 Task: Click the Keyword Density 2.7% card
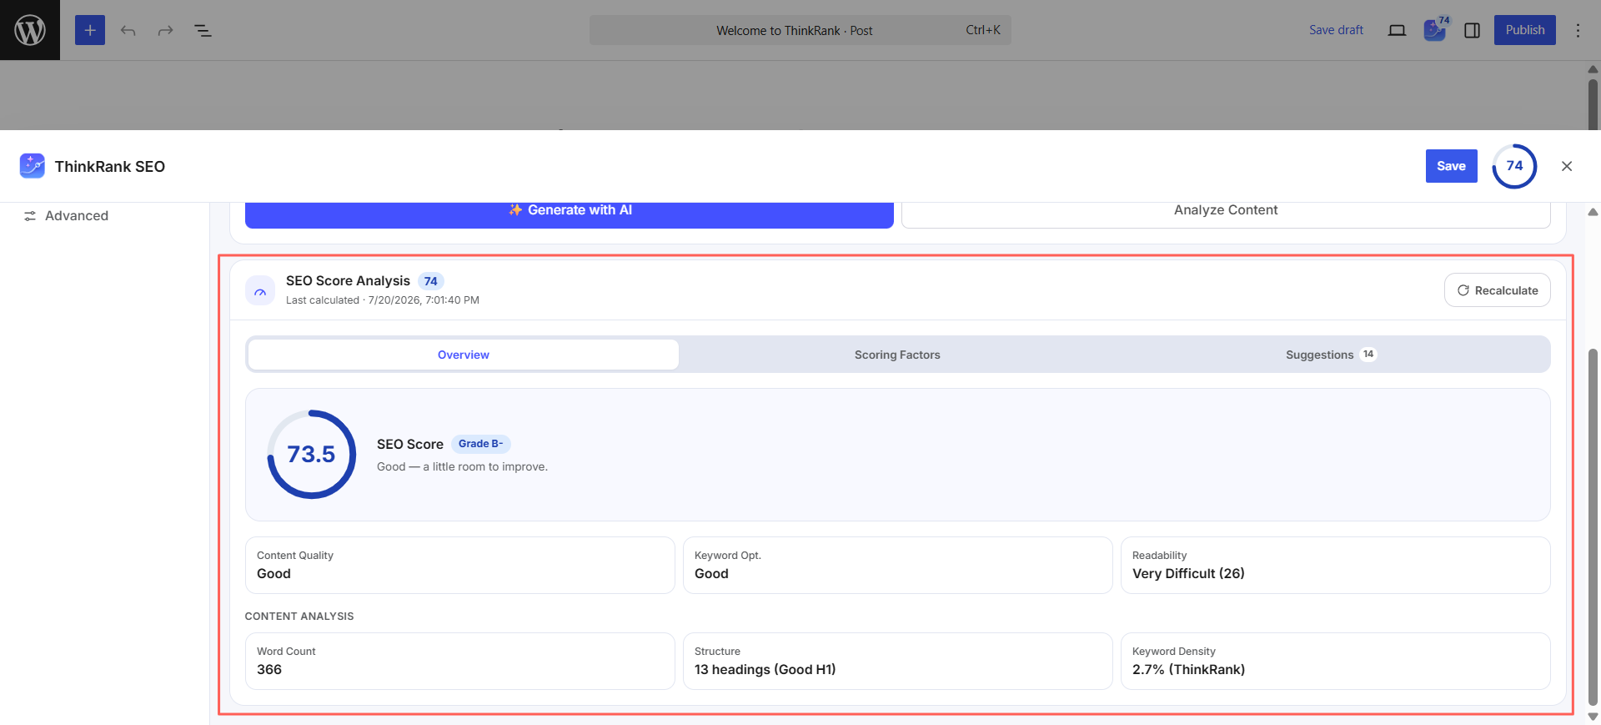tap(1336, 661)
